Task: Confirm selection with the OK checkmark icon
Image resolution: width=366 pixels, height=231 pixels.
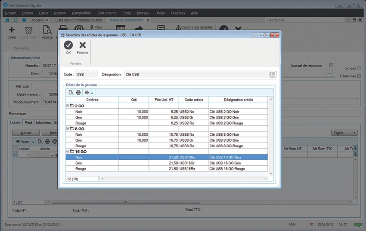Action: point(68,45)
